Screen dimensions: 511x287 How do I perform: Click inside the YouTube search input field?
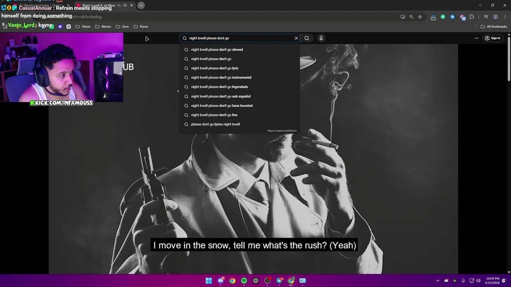(240, 38)
